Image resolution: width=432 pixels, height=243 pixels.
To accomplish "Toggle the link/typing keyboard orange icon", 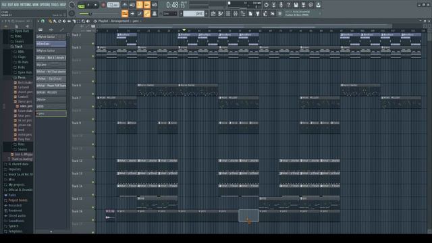I will point(147,13).
